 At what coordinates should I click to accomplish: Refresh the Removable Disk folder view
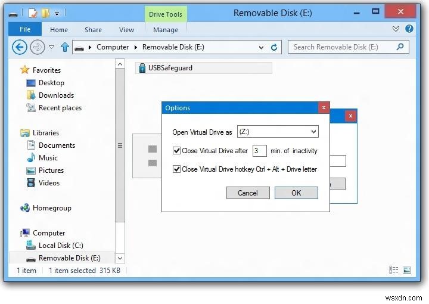274,47
